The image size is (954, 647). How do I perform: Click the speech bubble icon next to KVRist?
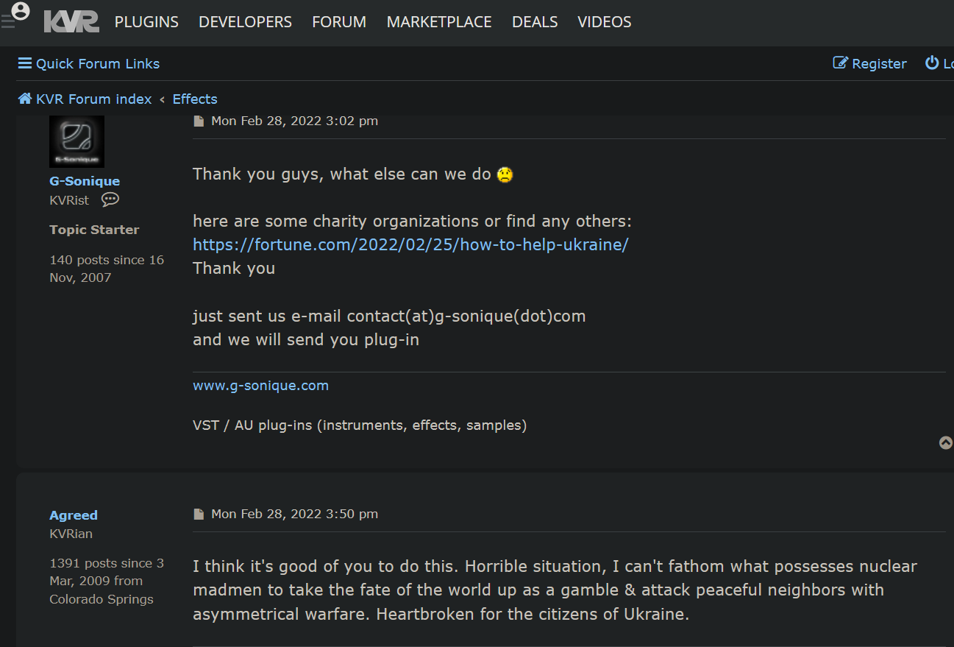[x=110, y=199]
